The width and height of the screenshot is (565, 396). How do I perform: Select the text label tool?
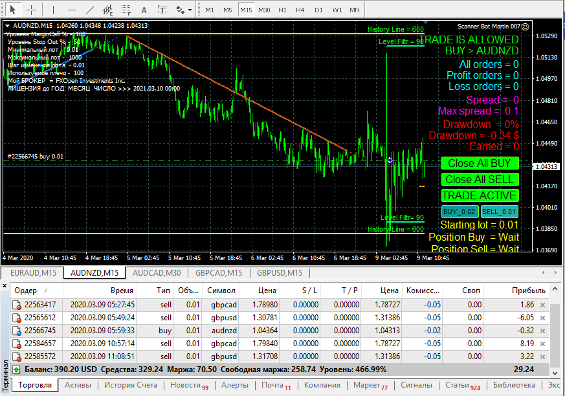(144, 10)
